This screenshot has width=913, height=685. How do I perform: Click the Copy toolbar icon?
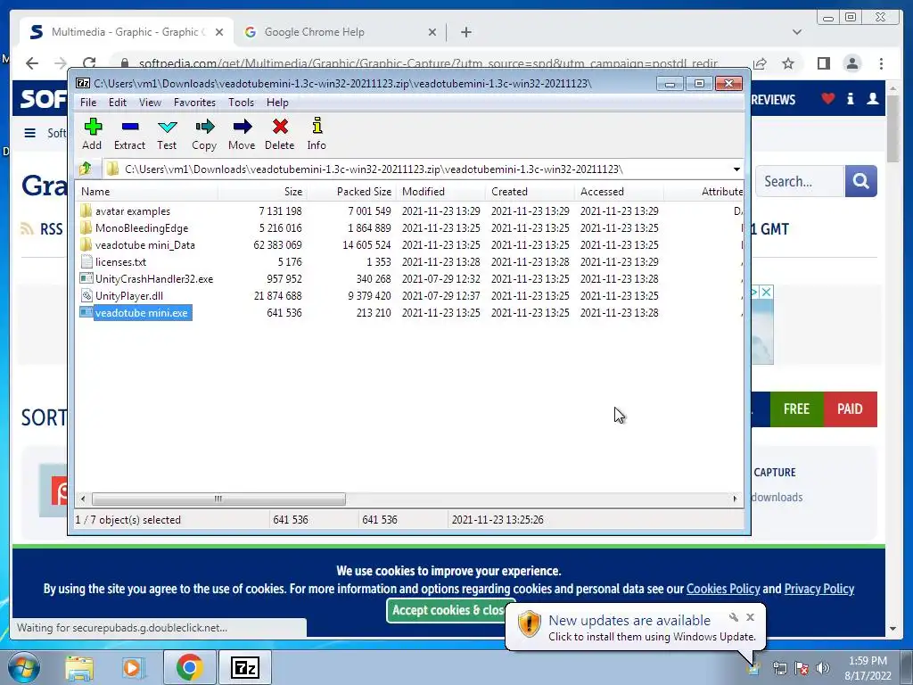[204, 134]
